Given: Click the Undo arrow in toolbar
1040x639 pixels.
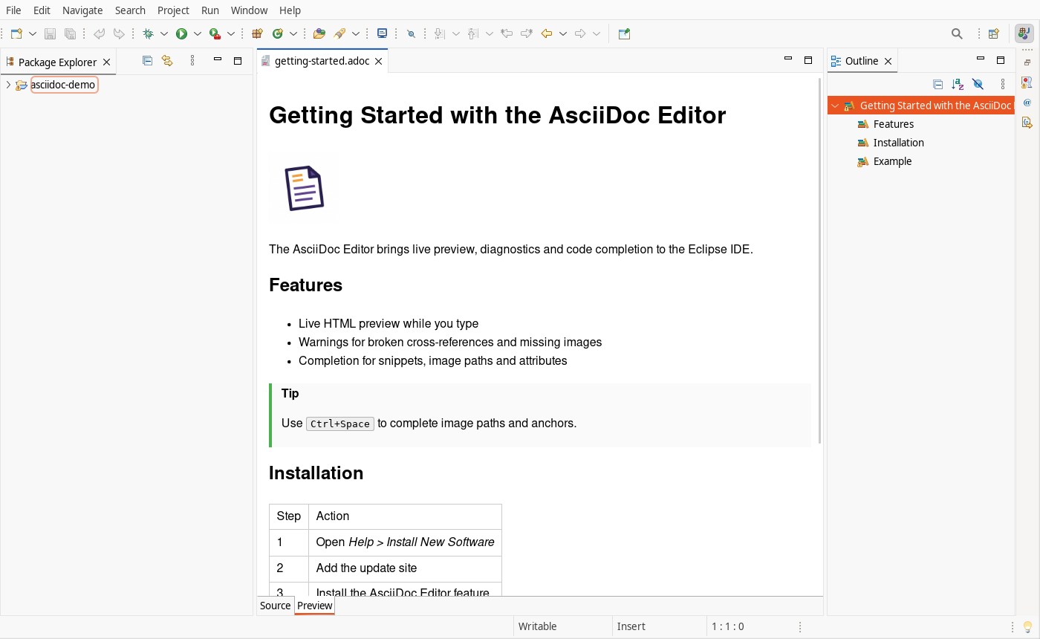Looking at the screenshot, I should 99,33.
